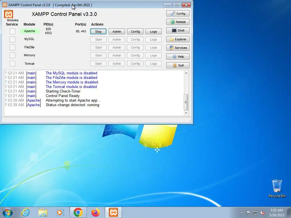Viewport: 291px width, 218px height.
Task: View Apache Logs
Action: pos(153,32)
